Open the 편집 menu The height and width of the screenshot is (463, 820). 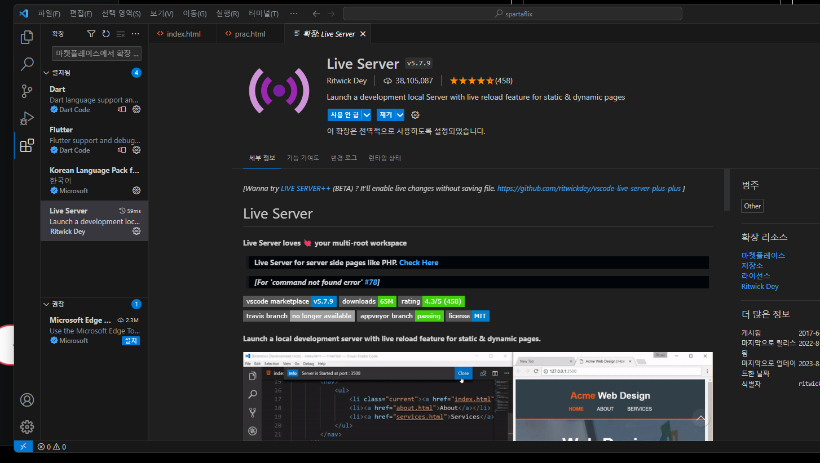[81, 14]
